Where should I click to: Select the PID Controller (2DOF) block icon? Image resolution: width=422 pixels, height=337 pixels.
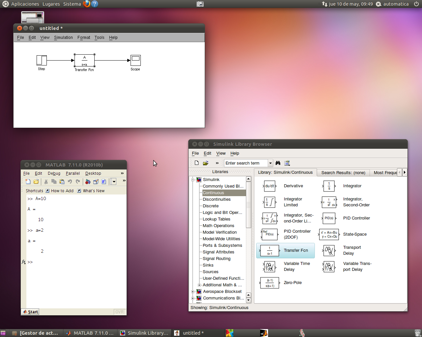270,234
